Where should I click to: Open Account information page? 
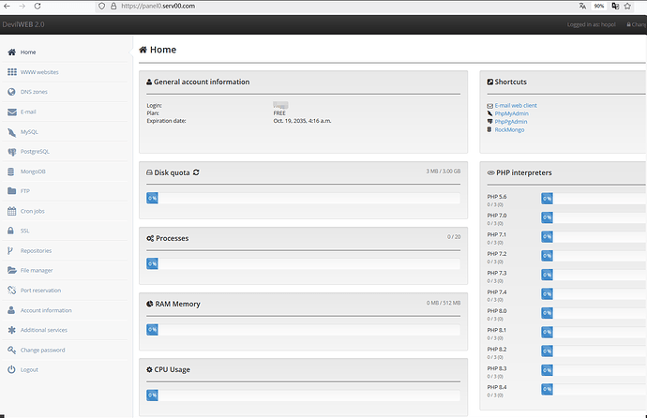[x=46, y=310]
